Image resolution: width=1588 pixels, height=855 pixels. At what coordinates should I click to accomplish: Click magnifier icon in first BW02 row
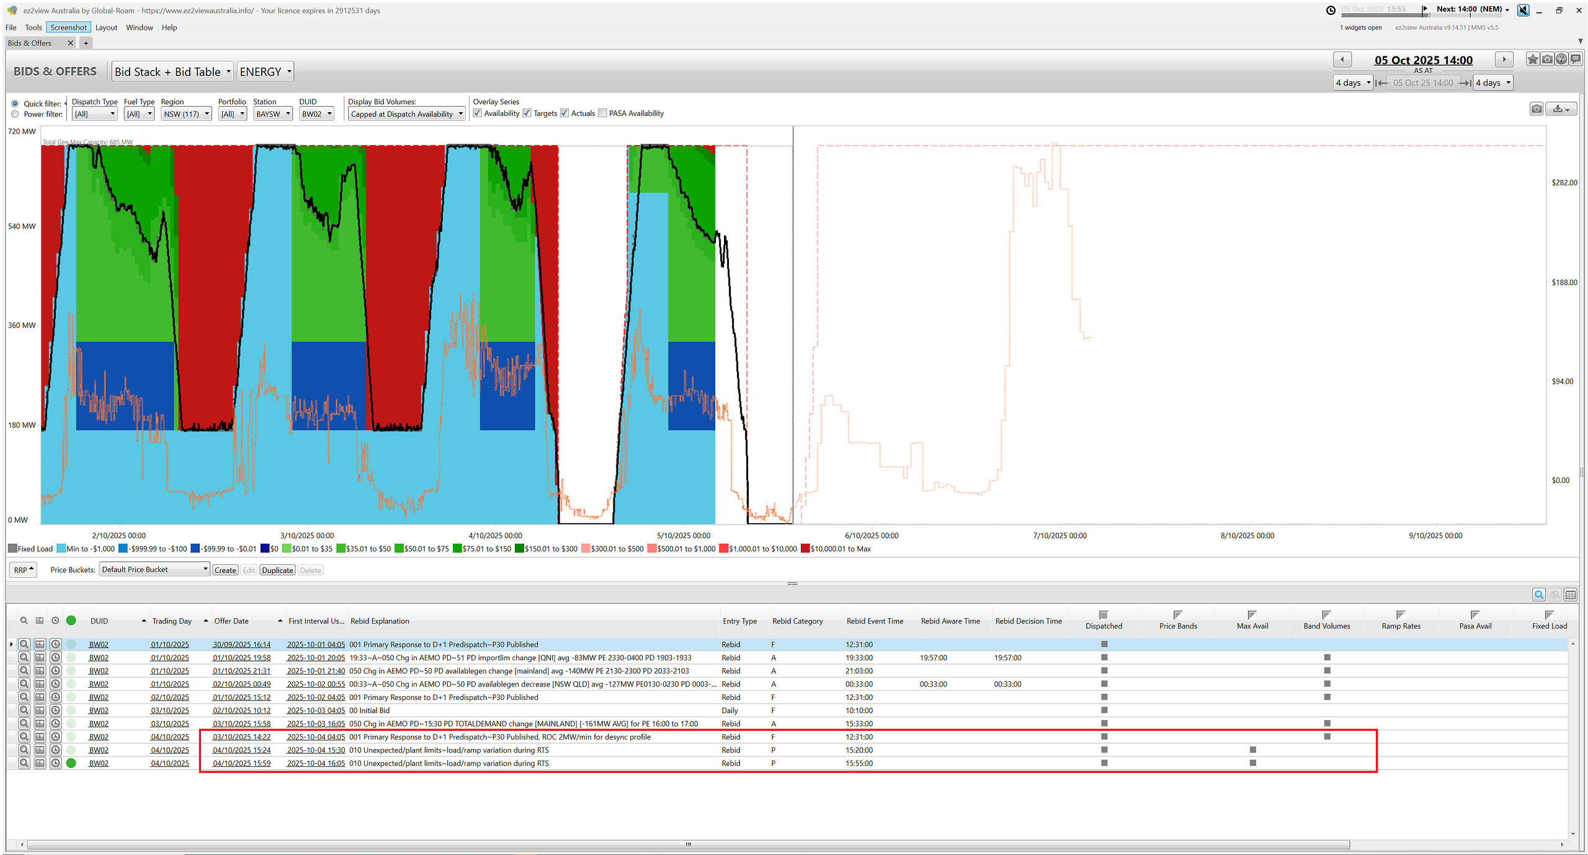click(24, 644)
